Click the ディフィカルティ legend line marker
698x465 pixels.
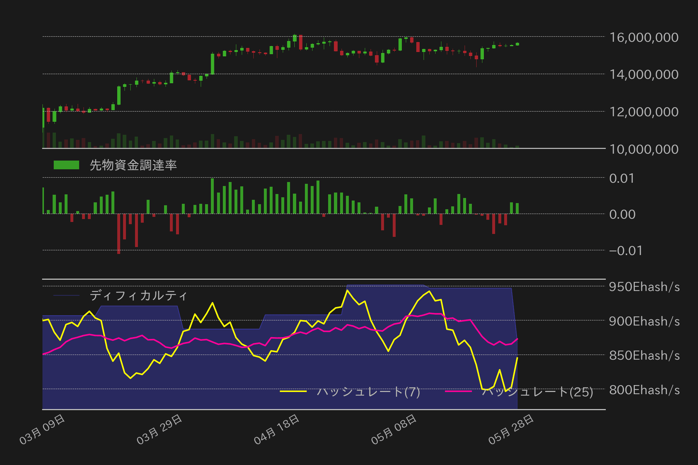(x=66, y=295)
